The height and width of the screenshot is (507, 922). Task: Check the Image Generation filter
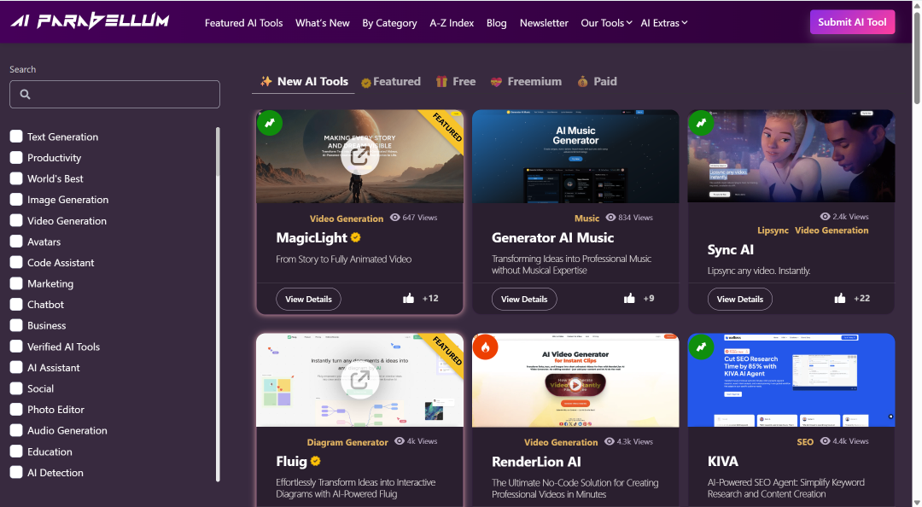(16, 200)
